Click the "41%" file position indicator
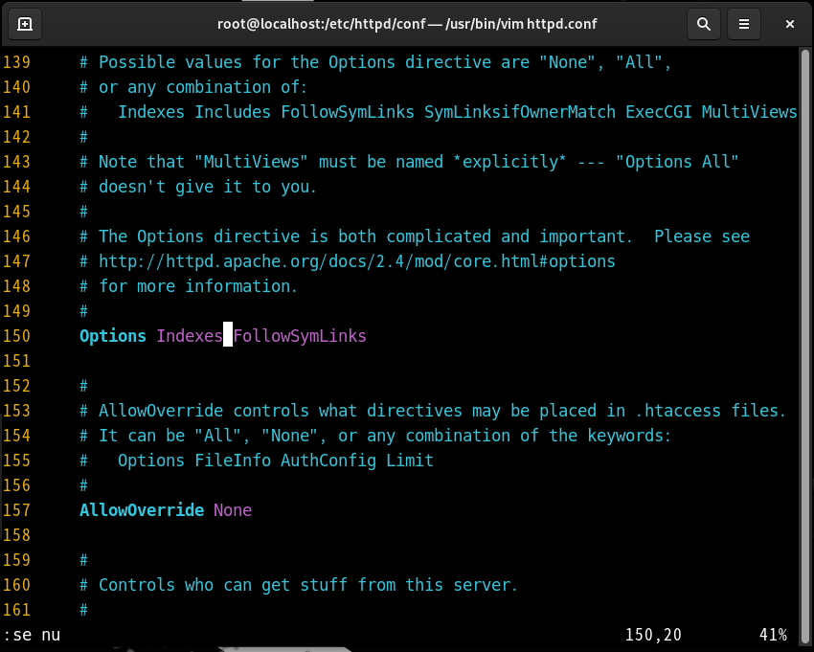The image size is (814, 652). (x=773, y=635)
